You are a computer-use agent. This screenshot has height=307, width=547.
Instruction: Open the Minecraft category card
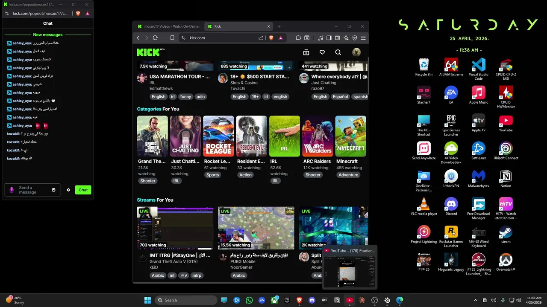351,136
